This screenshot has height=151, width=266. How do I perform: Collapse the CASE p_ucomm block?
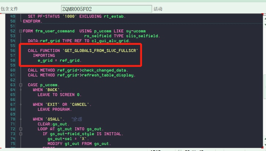tap(21, 85)
